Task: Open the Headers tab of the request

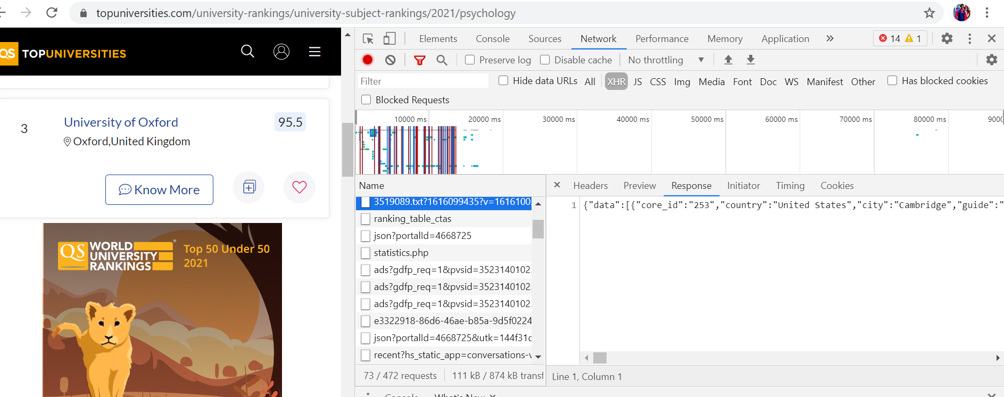Action: [591, 186]
